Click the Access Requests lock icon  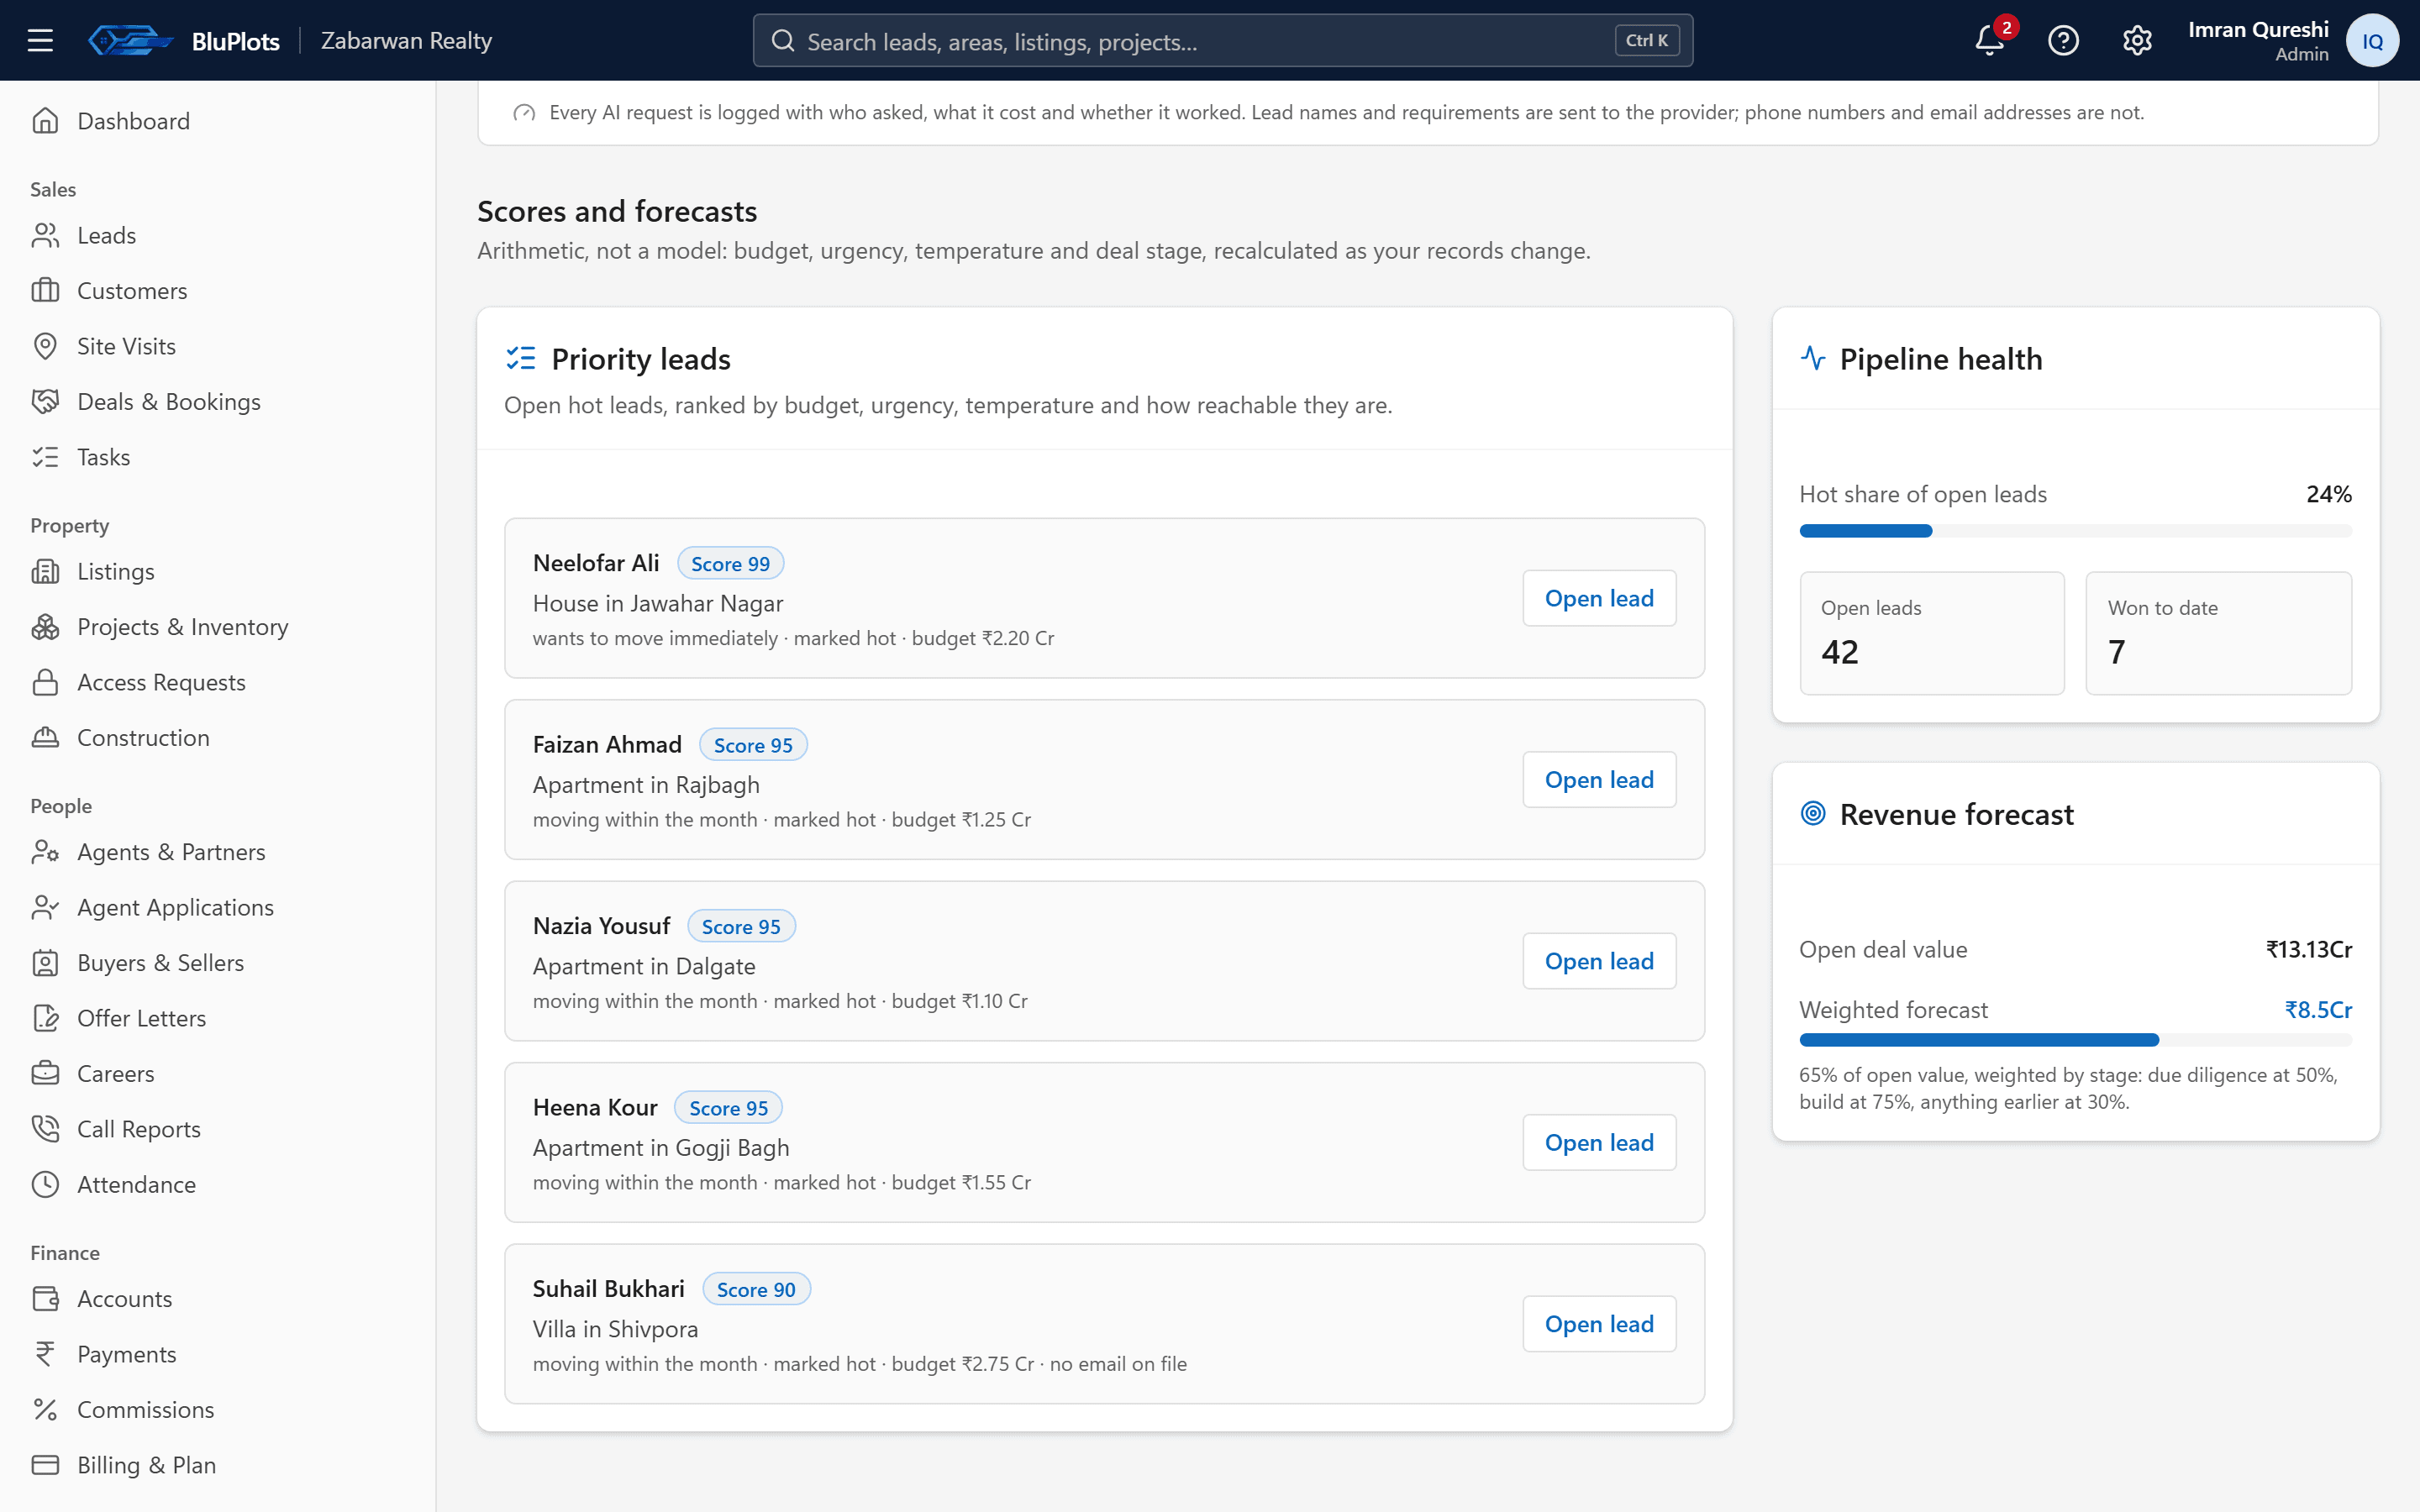tap(45, 682)
